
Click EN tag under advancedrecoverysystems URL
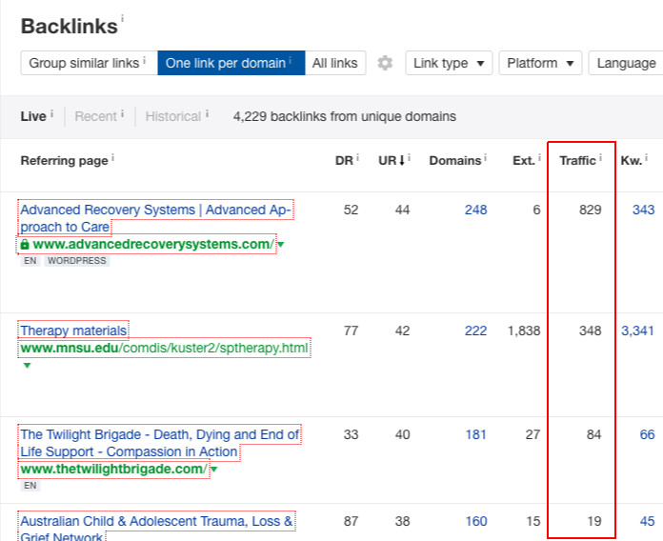(x=30, y=261)
